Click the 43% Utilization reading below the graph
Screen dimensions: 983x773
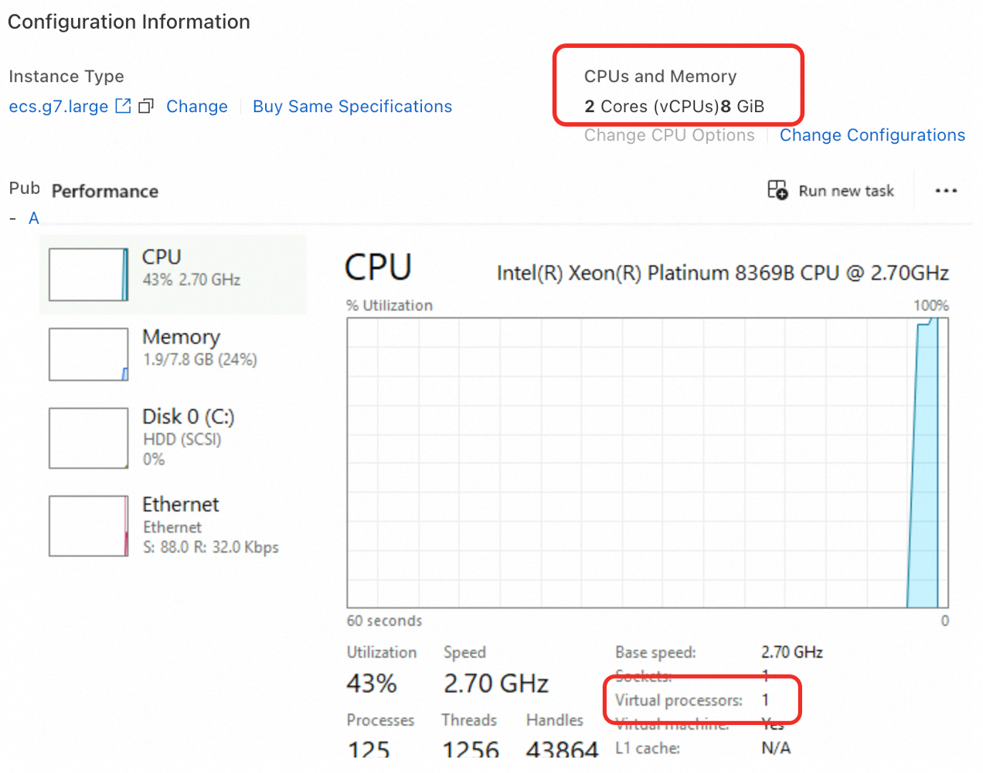pyautogui.click(x=372, y=683)
